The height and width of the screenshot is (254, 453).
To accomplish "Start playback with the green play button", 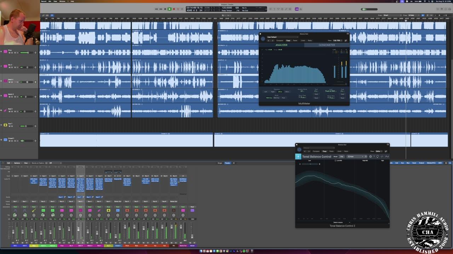I will [x=170, y=9].
